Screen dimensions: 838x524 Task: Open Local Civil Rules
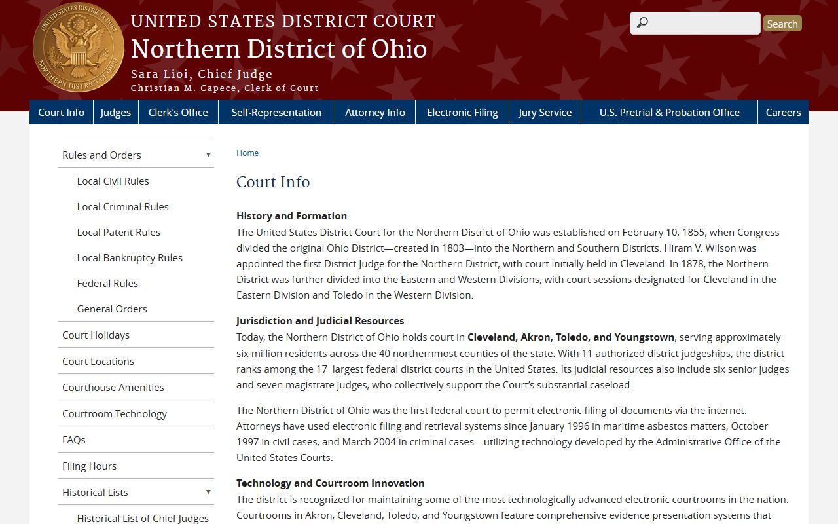pyautogui.click(x=113, y=181)
